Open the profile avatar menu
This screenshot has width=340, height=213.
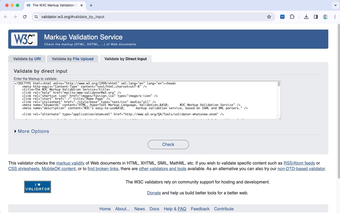pyautogui.click(x=325, y=17)
